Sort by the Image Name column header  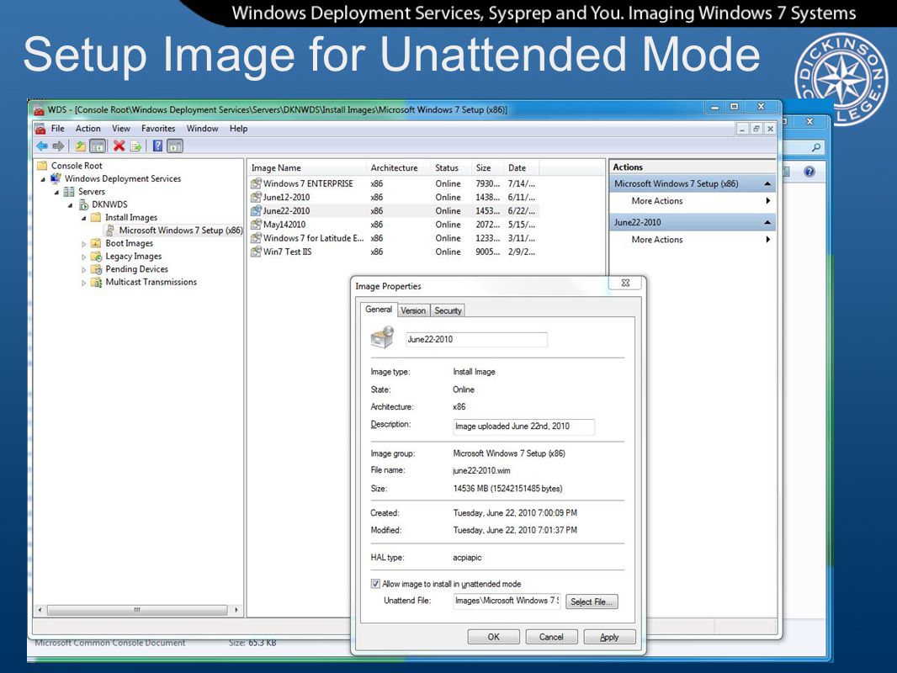[x=306, y=167]
